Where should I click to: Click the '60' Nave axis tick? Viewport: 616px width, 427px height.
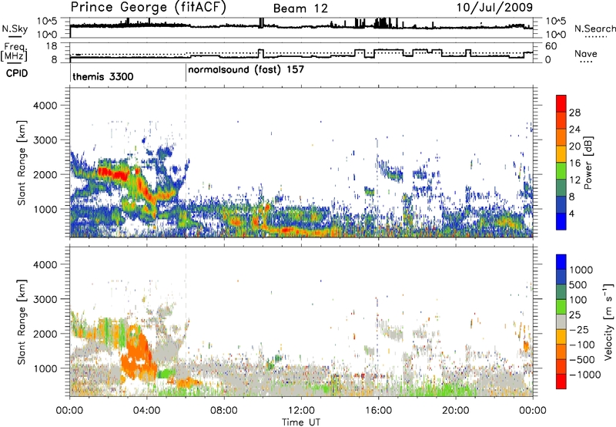tap(551, 46)
